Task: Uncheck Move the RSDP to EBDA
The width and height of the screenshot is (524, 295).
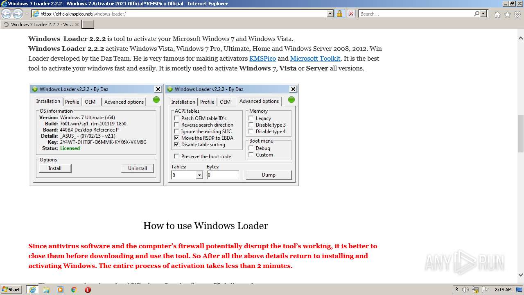Action: (176, 138)
